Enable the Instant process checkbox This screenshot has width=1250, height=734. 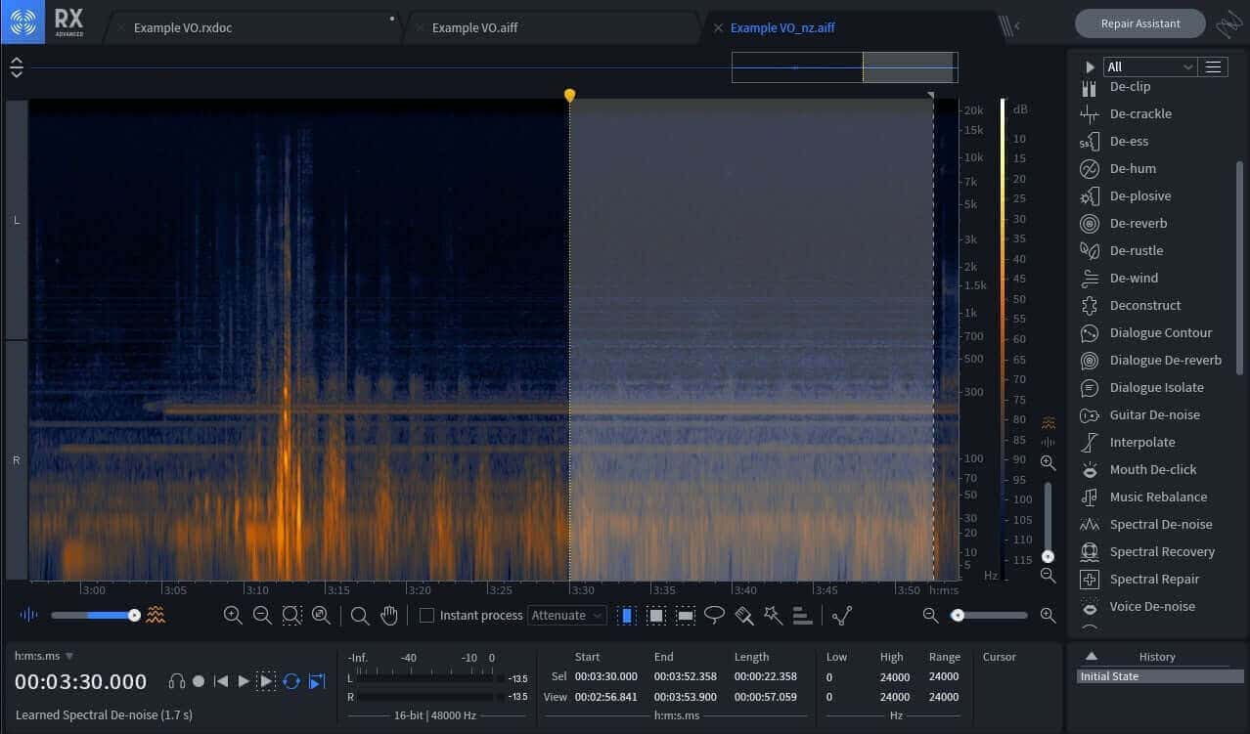[426, 615]
